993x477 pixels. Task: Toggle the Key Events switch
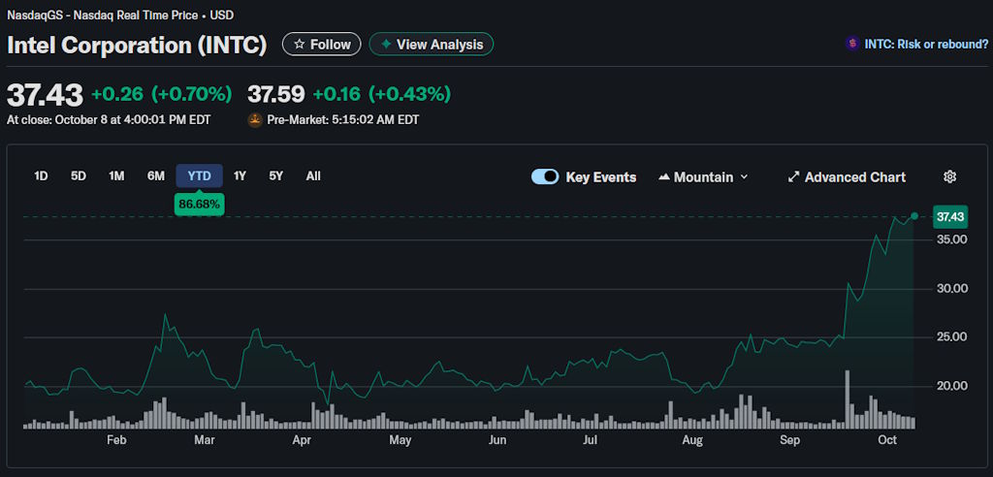(x=545, y=176)
